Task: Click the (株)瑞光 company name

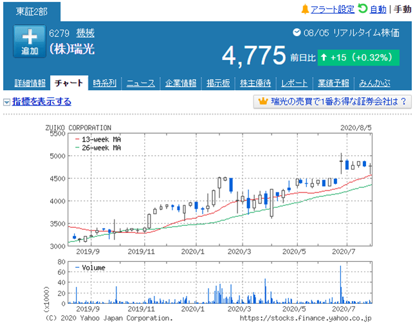Action: [x=72, y=49]
